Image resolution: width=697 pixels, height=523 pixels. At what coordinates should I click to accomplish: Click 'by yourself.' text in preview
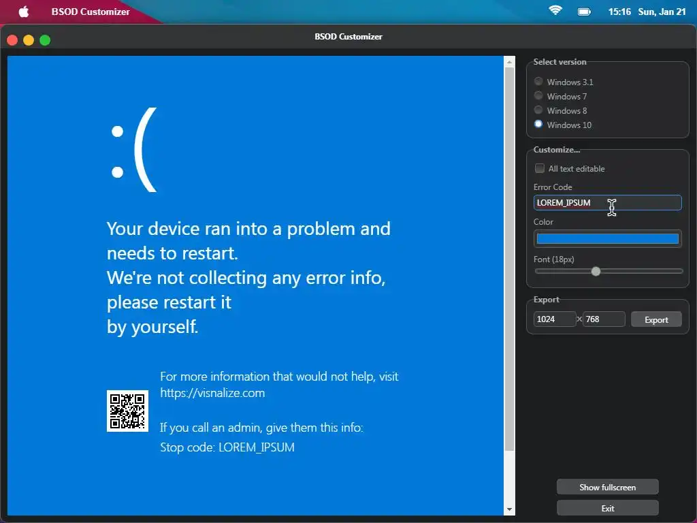click(152, 327)
